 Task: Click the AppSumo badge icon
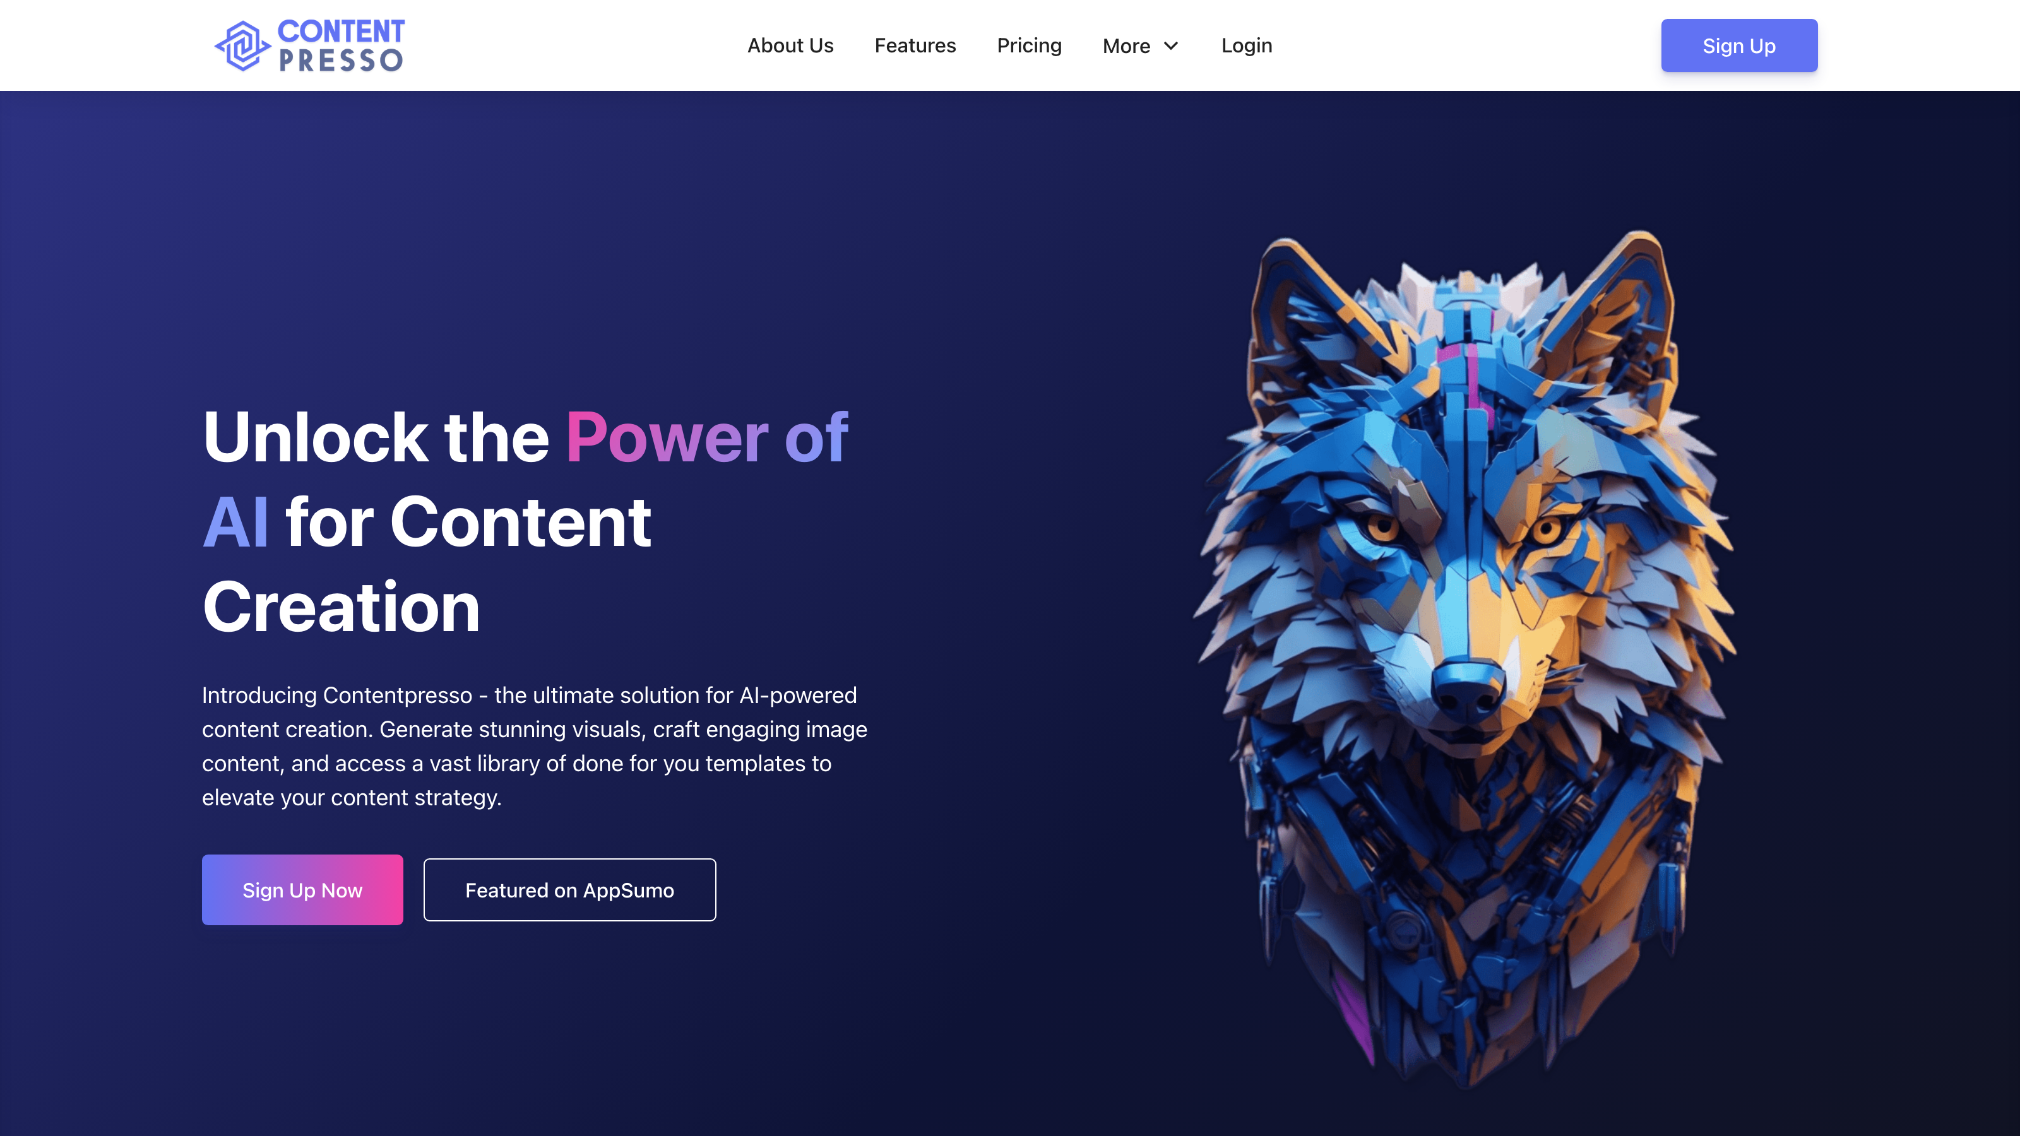coord(569,890)
